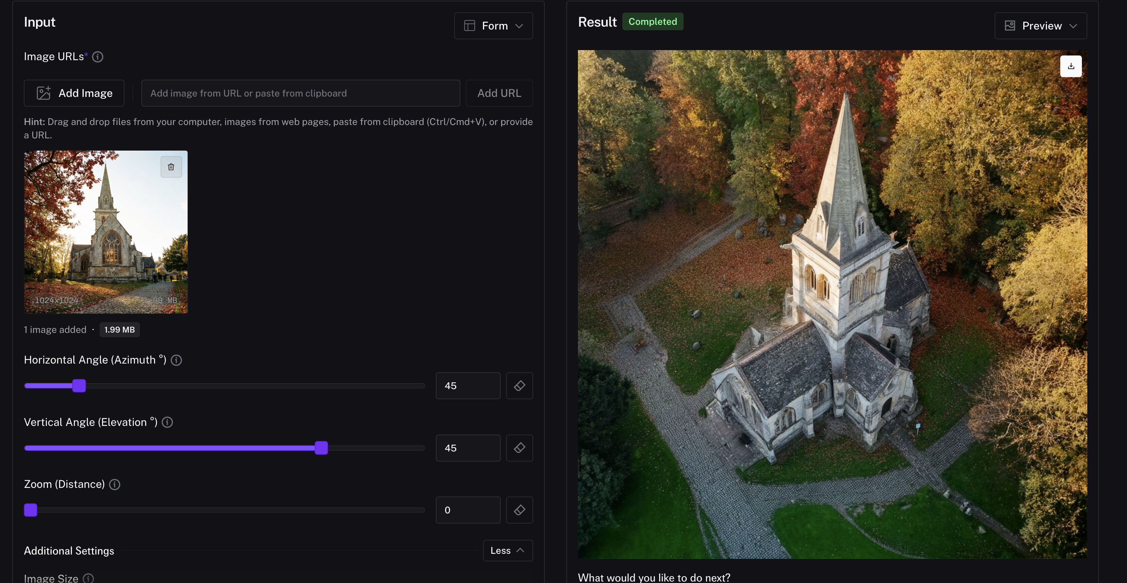The image size is (1127, 583).
Task: Click the Vertical Angle slider handle
Action: pyautogui.click(x=321, y=448)
